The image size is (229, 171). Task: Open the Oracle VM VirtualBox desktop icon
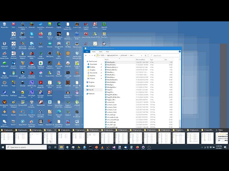click(40, 114)
